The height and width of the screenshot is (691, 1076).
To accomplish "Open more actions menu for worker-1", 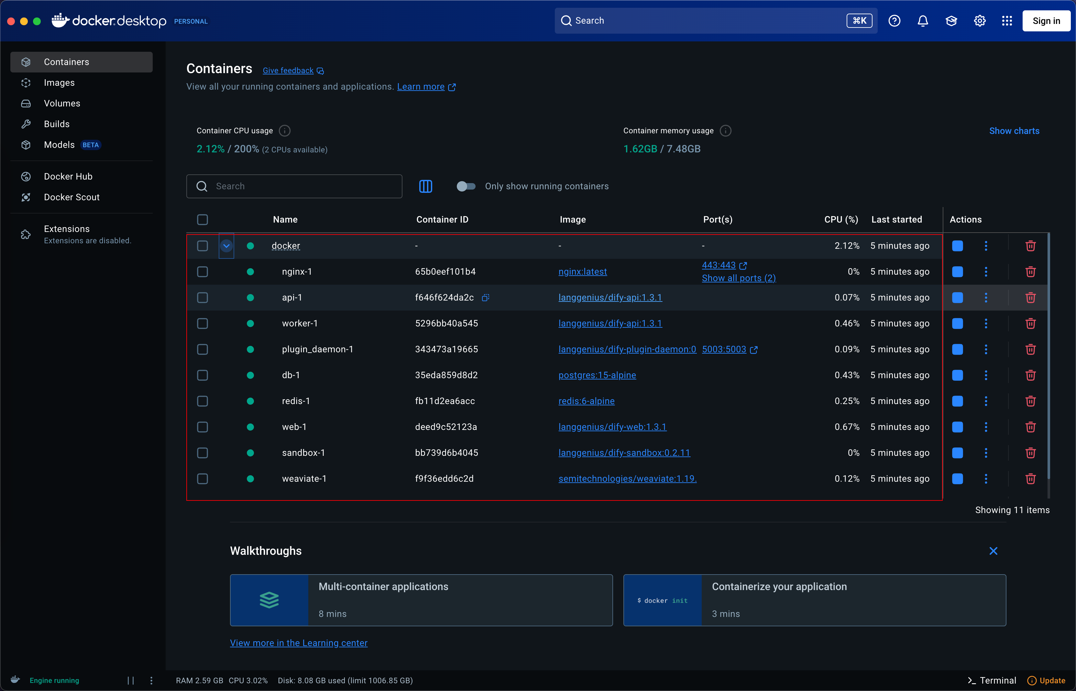I will pos(986,324).
